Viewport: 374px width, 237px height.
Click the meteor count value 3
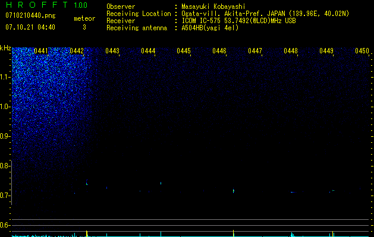[84, 27]
